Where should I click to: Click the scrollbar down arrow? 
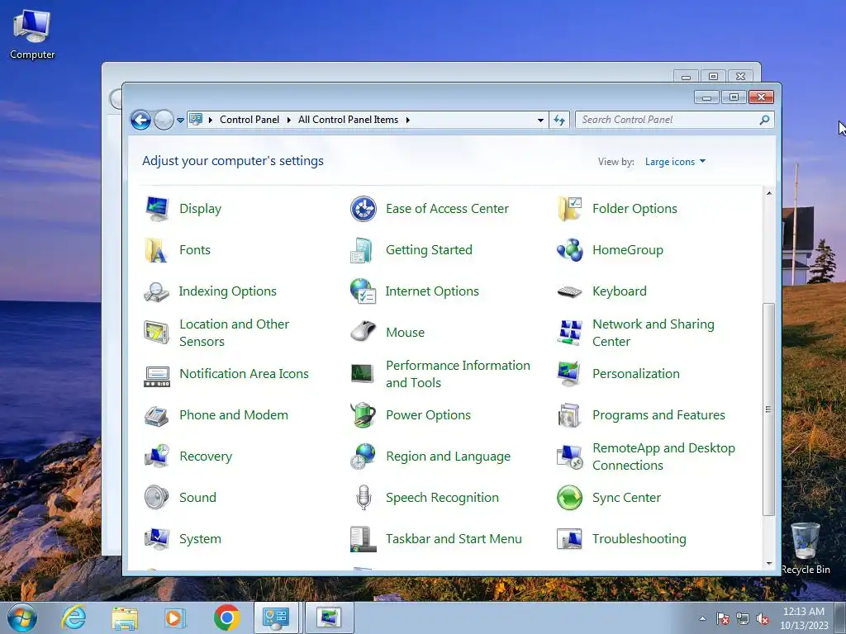click(x=769, y=564)
